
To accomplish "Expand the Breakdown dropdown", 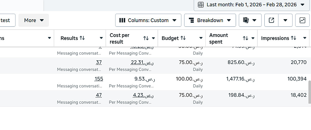I will click(x=210, y=20).
